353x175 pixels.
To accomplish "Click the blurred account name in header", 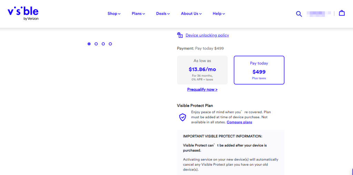I will point(319,13).
